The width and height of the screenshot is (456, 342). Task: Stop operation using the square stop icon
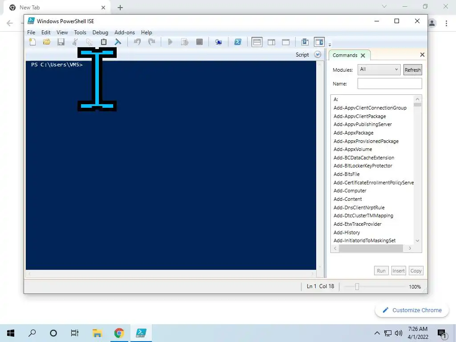tap(199, 42)
